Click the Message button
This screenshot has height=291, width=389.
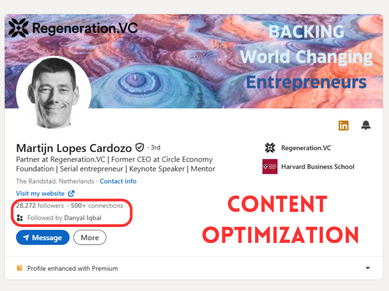coord(43,237)
